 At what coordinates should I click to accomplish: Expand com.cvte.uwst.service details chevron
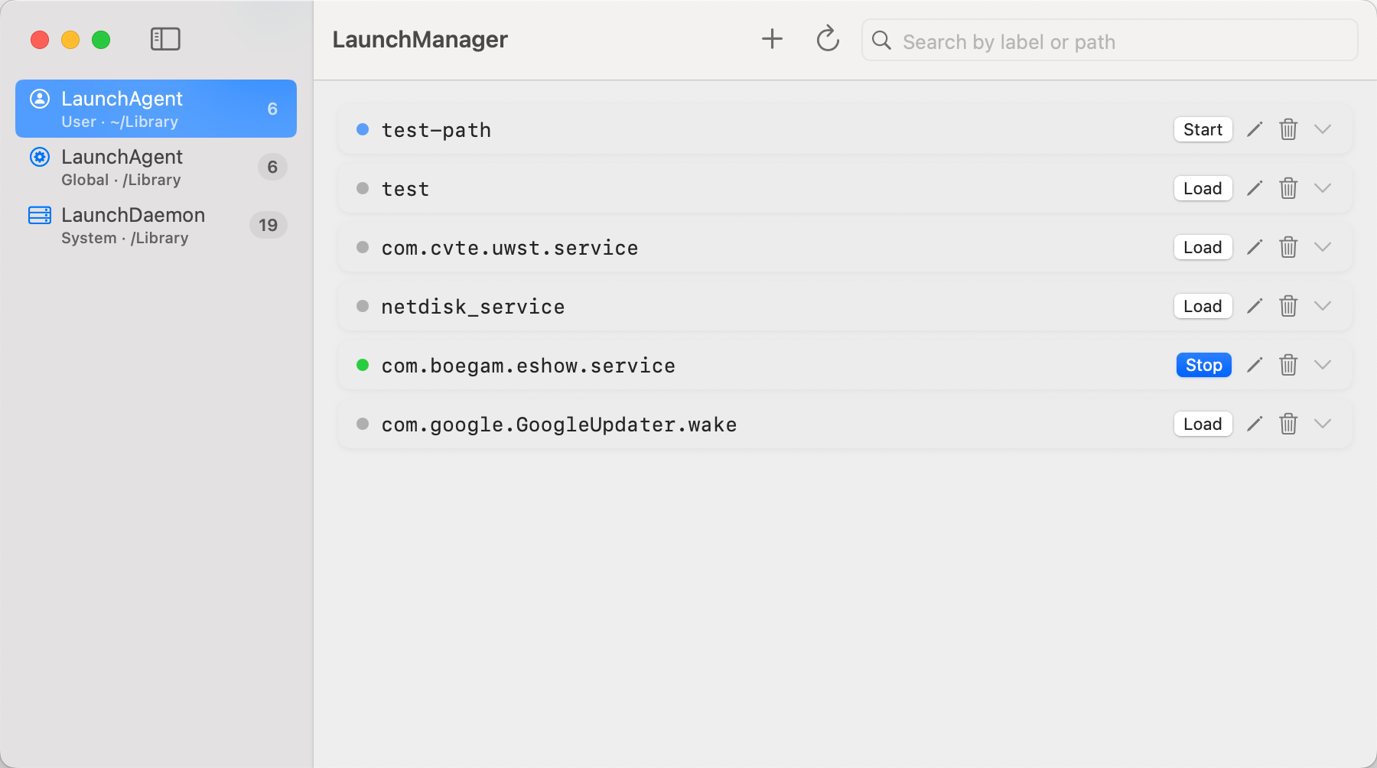tap(1323, 247)
